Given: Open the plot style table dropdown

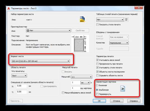Looking at the screenshot, I should pos(110,20).
